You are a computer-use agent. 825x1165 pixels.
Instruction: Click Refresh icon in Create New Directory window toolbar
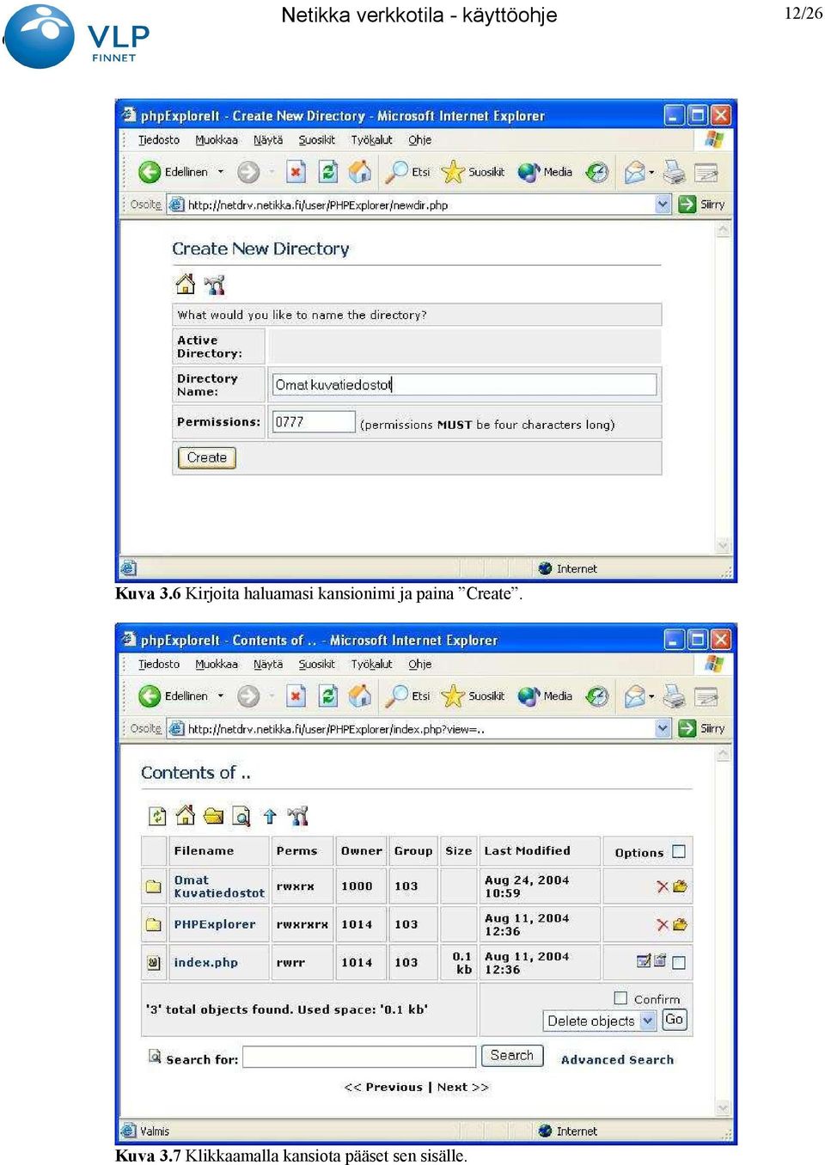(328, 172)
